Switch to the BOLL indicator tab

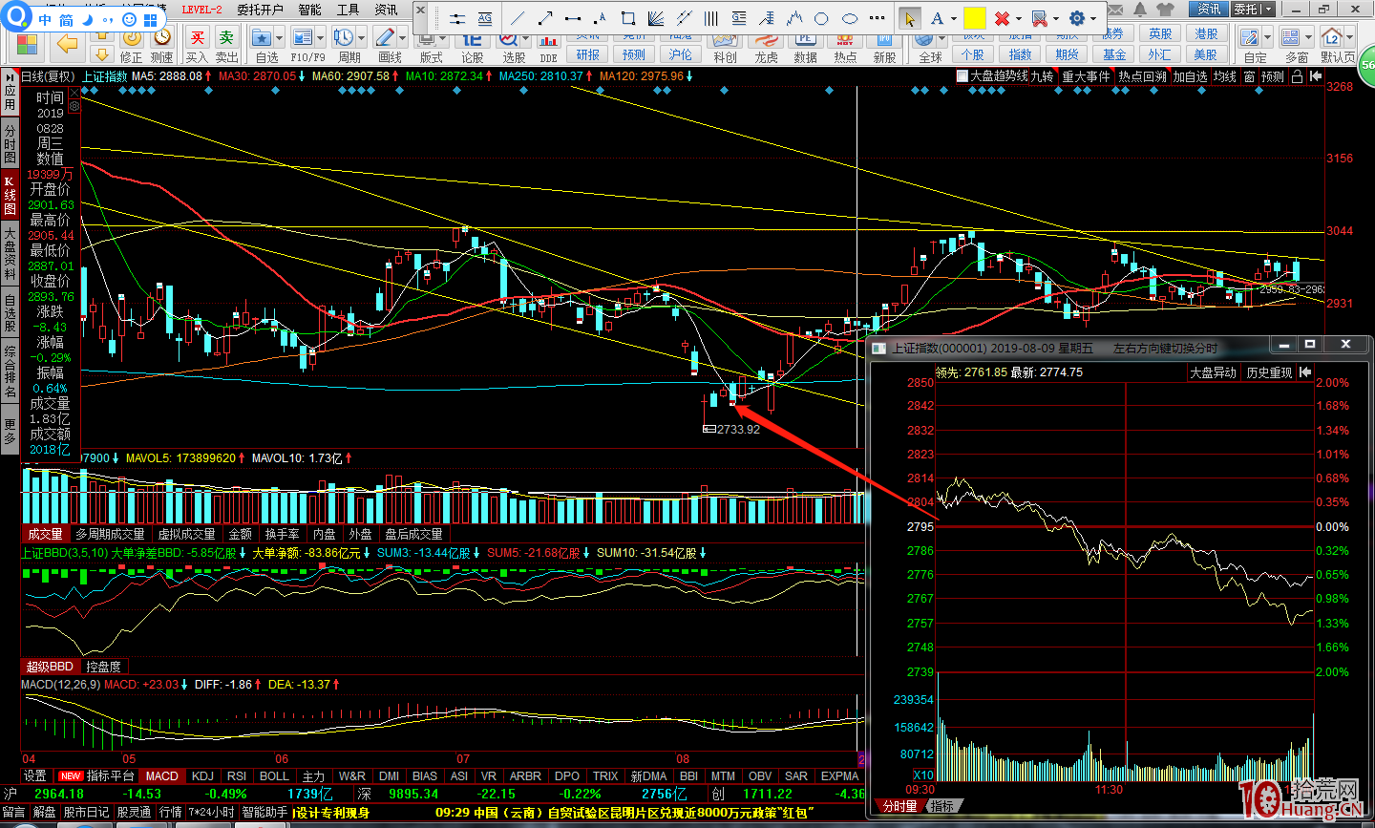(274, 776)
